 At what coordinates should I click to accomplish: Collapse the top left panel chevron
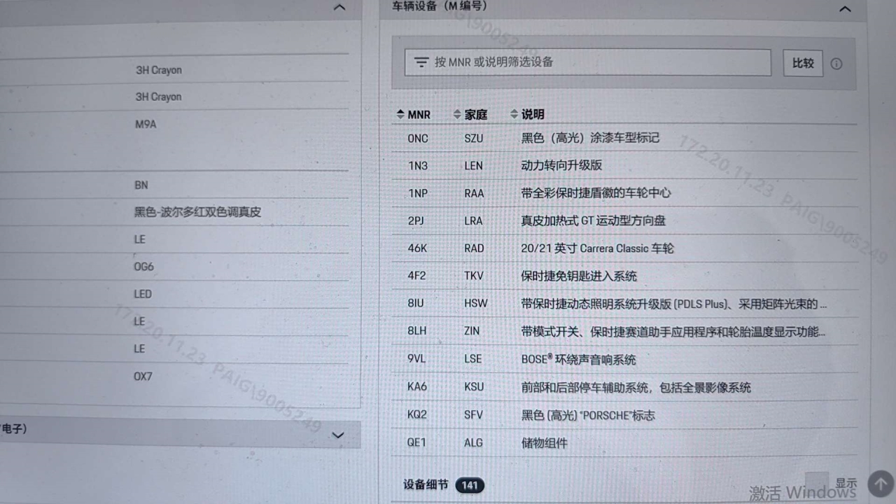pos(339,8)
